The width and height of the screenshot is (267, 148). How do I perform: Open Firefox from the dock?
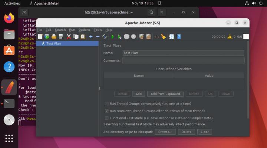click(x=9, y=18)
